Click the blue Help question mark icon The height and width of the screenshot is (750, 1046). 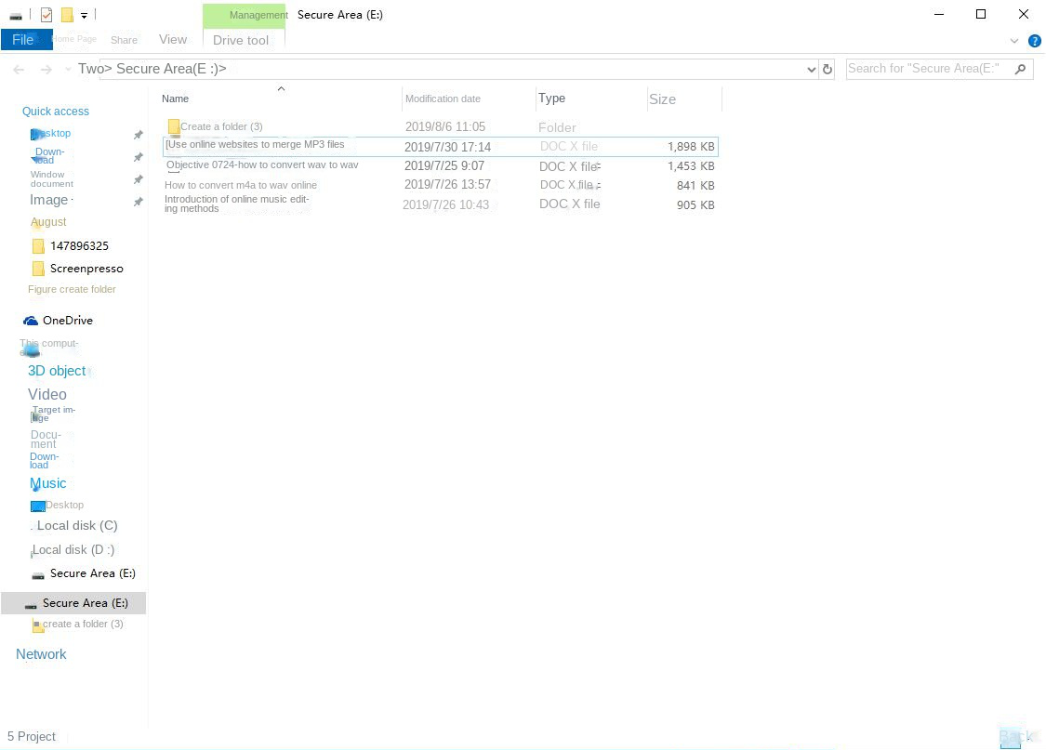click(1034, 41)
